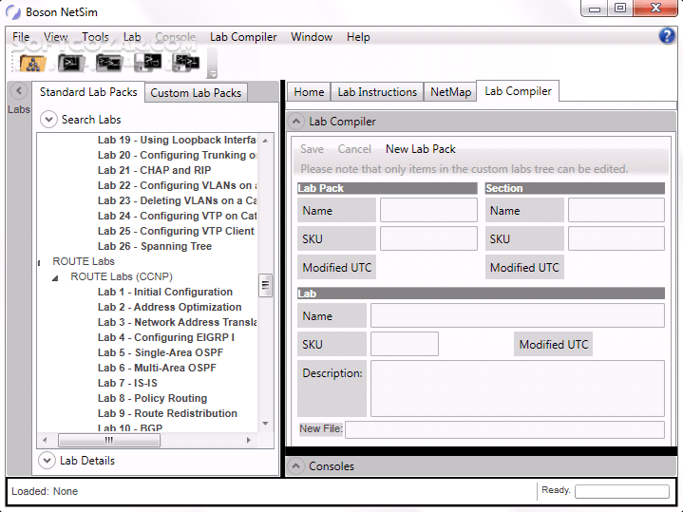The height and width of the screenshot is (512, 683).
Task: Open the Lab menu
Action: [x=132, y=37]
